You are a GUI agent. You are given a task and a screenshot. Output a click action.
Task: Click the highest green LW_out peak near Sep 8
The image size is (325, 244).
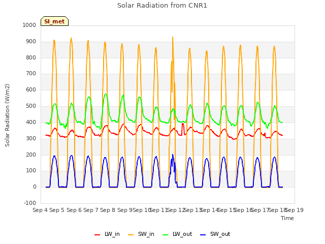(106, 95)
